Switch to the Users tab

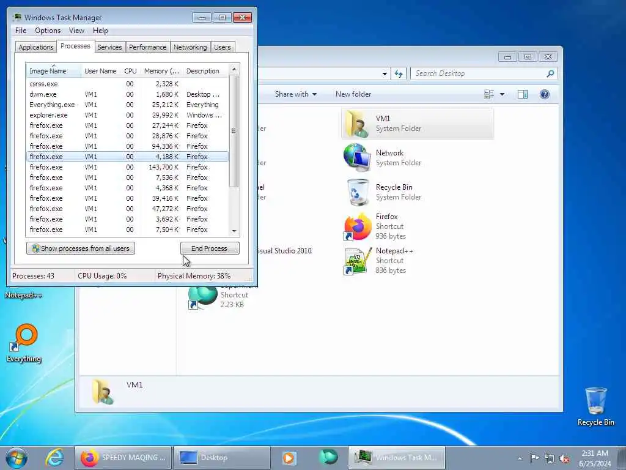[223, 47]
